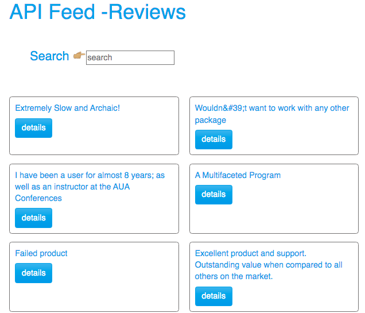Open details for Failed product review
The image size is (365, 313).
coord(33,273)
